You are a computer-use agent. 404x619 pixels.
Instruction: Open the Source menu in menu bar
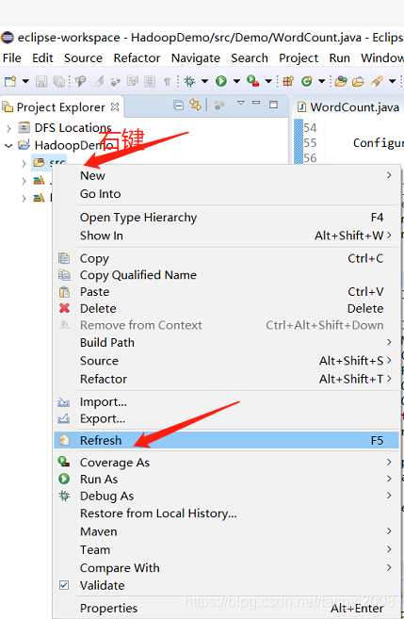(83, 58)
